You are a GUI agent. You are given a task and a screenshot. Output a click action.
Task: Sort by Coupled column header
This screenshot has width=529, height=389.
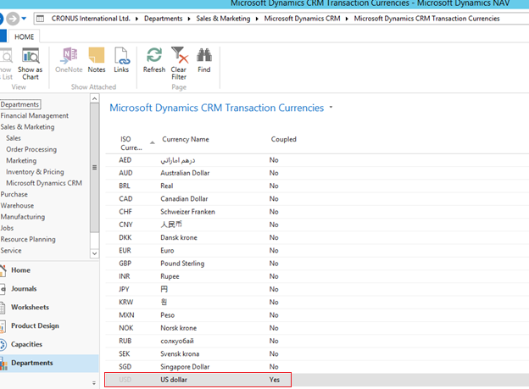283,139
